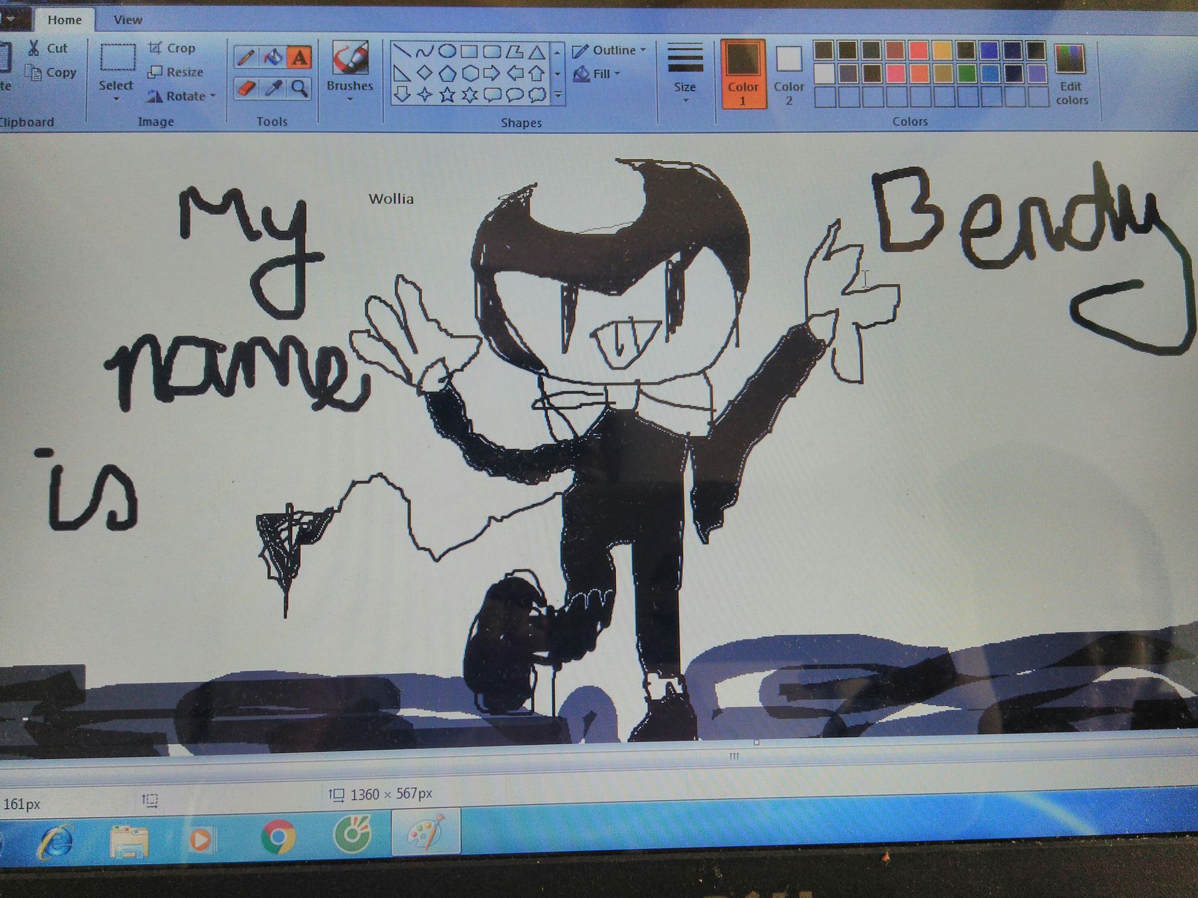Open the Fill dropdown
This screenshot has width=1198, height=898.
point(597,74)
